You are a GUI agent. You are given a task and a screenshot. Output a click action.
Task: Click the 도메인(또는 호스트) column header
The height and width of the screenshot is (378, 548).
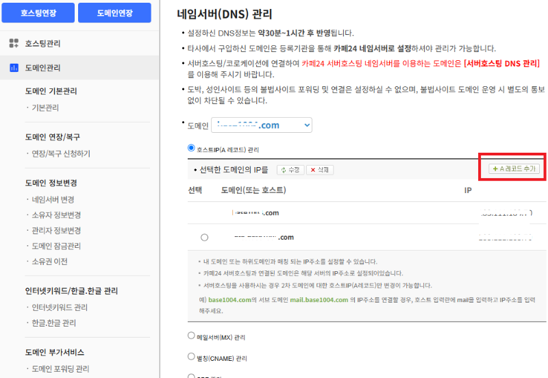pos(253,190)
